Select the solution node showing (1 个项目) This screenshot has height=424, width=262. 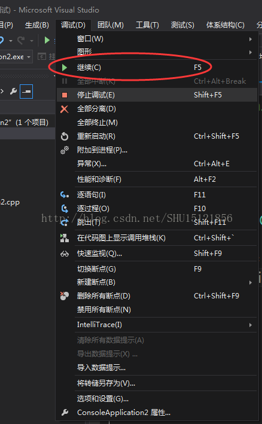(25, 123)
